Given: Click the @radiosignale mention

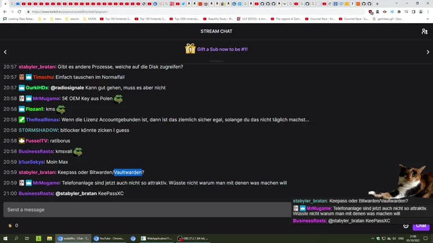Looking at the screenshot, I should [67, 88].
